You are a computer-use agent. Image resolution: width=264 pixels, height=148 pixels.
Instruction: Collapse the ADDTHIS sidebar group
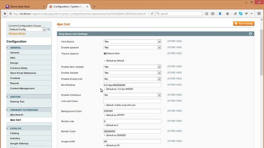click(29, 97)
